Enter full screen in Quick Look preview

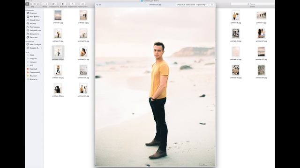(100, 5)
